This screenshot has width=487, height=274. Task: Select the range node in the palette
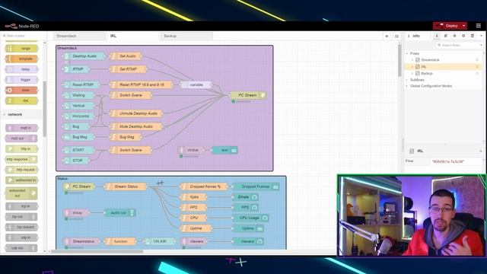pos(22,49)
